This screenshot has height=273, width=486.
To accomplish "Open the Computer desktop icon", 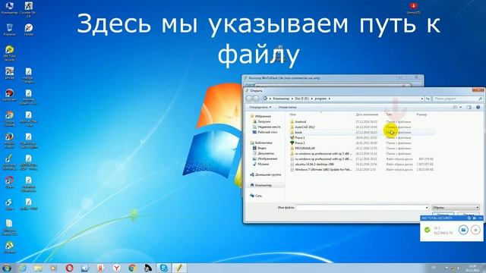I will [10, 8].
